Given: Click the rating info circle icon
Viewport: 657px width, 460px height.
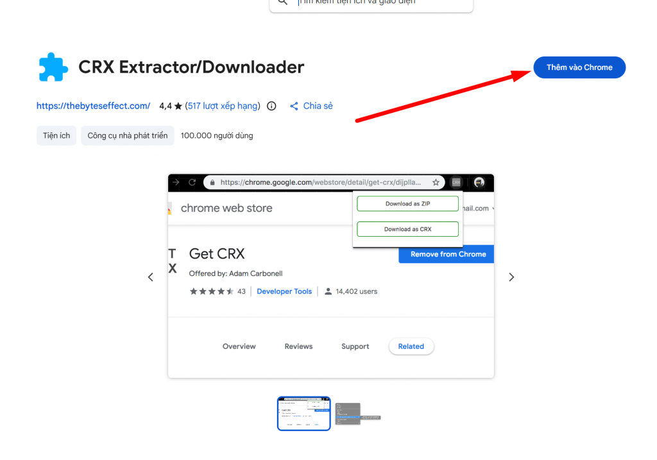Looking at the screenshot, I should [271, 106].
